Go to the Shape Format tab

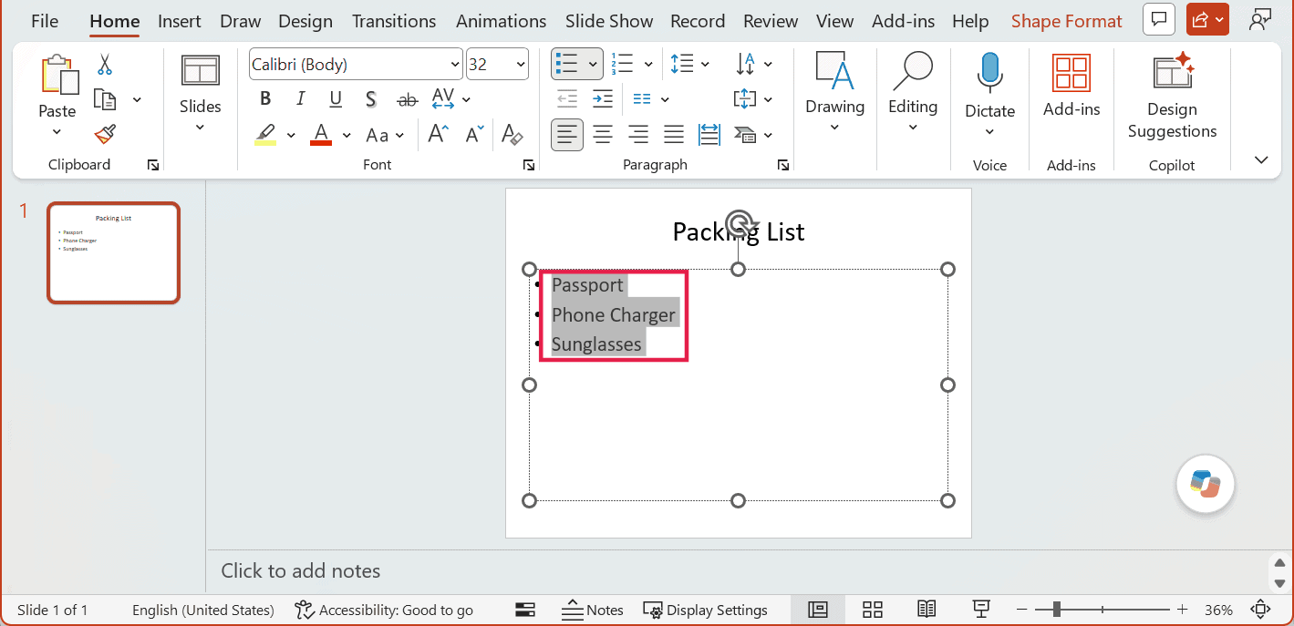[1067, 21]
